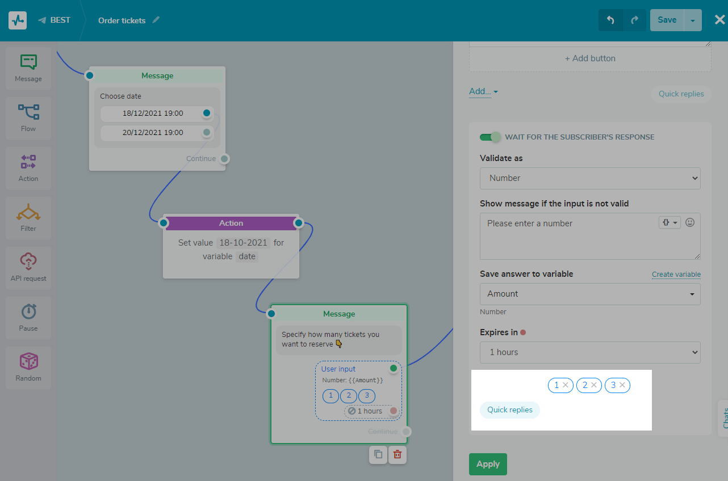This screenshot has height=481, width=728.
Task: Delete the selected Message block
Action: click(x=397, y=455)
